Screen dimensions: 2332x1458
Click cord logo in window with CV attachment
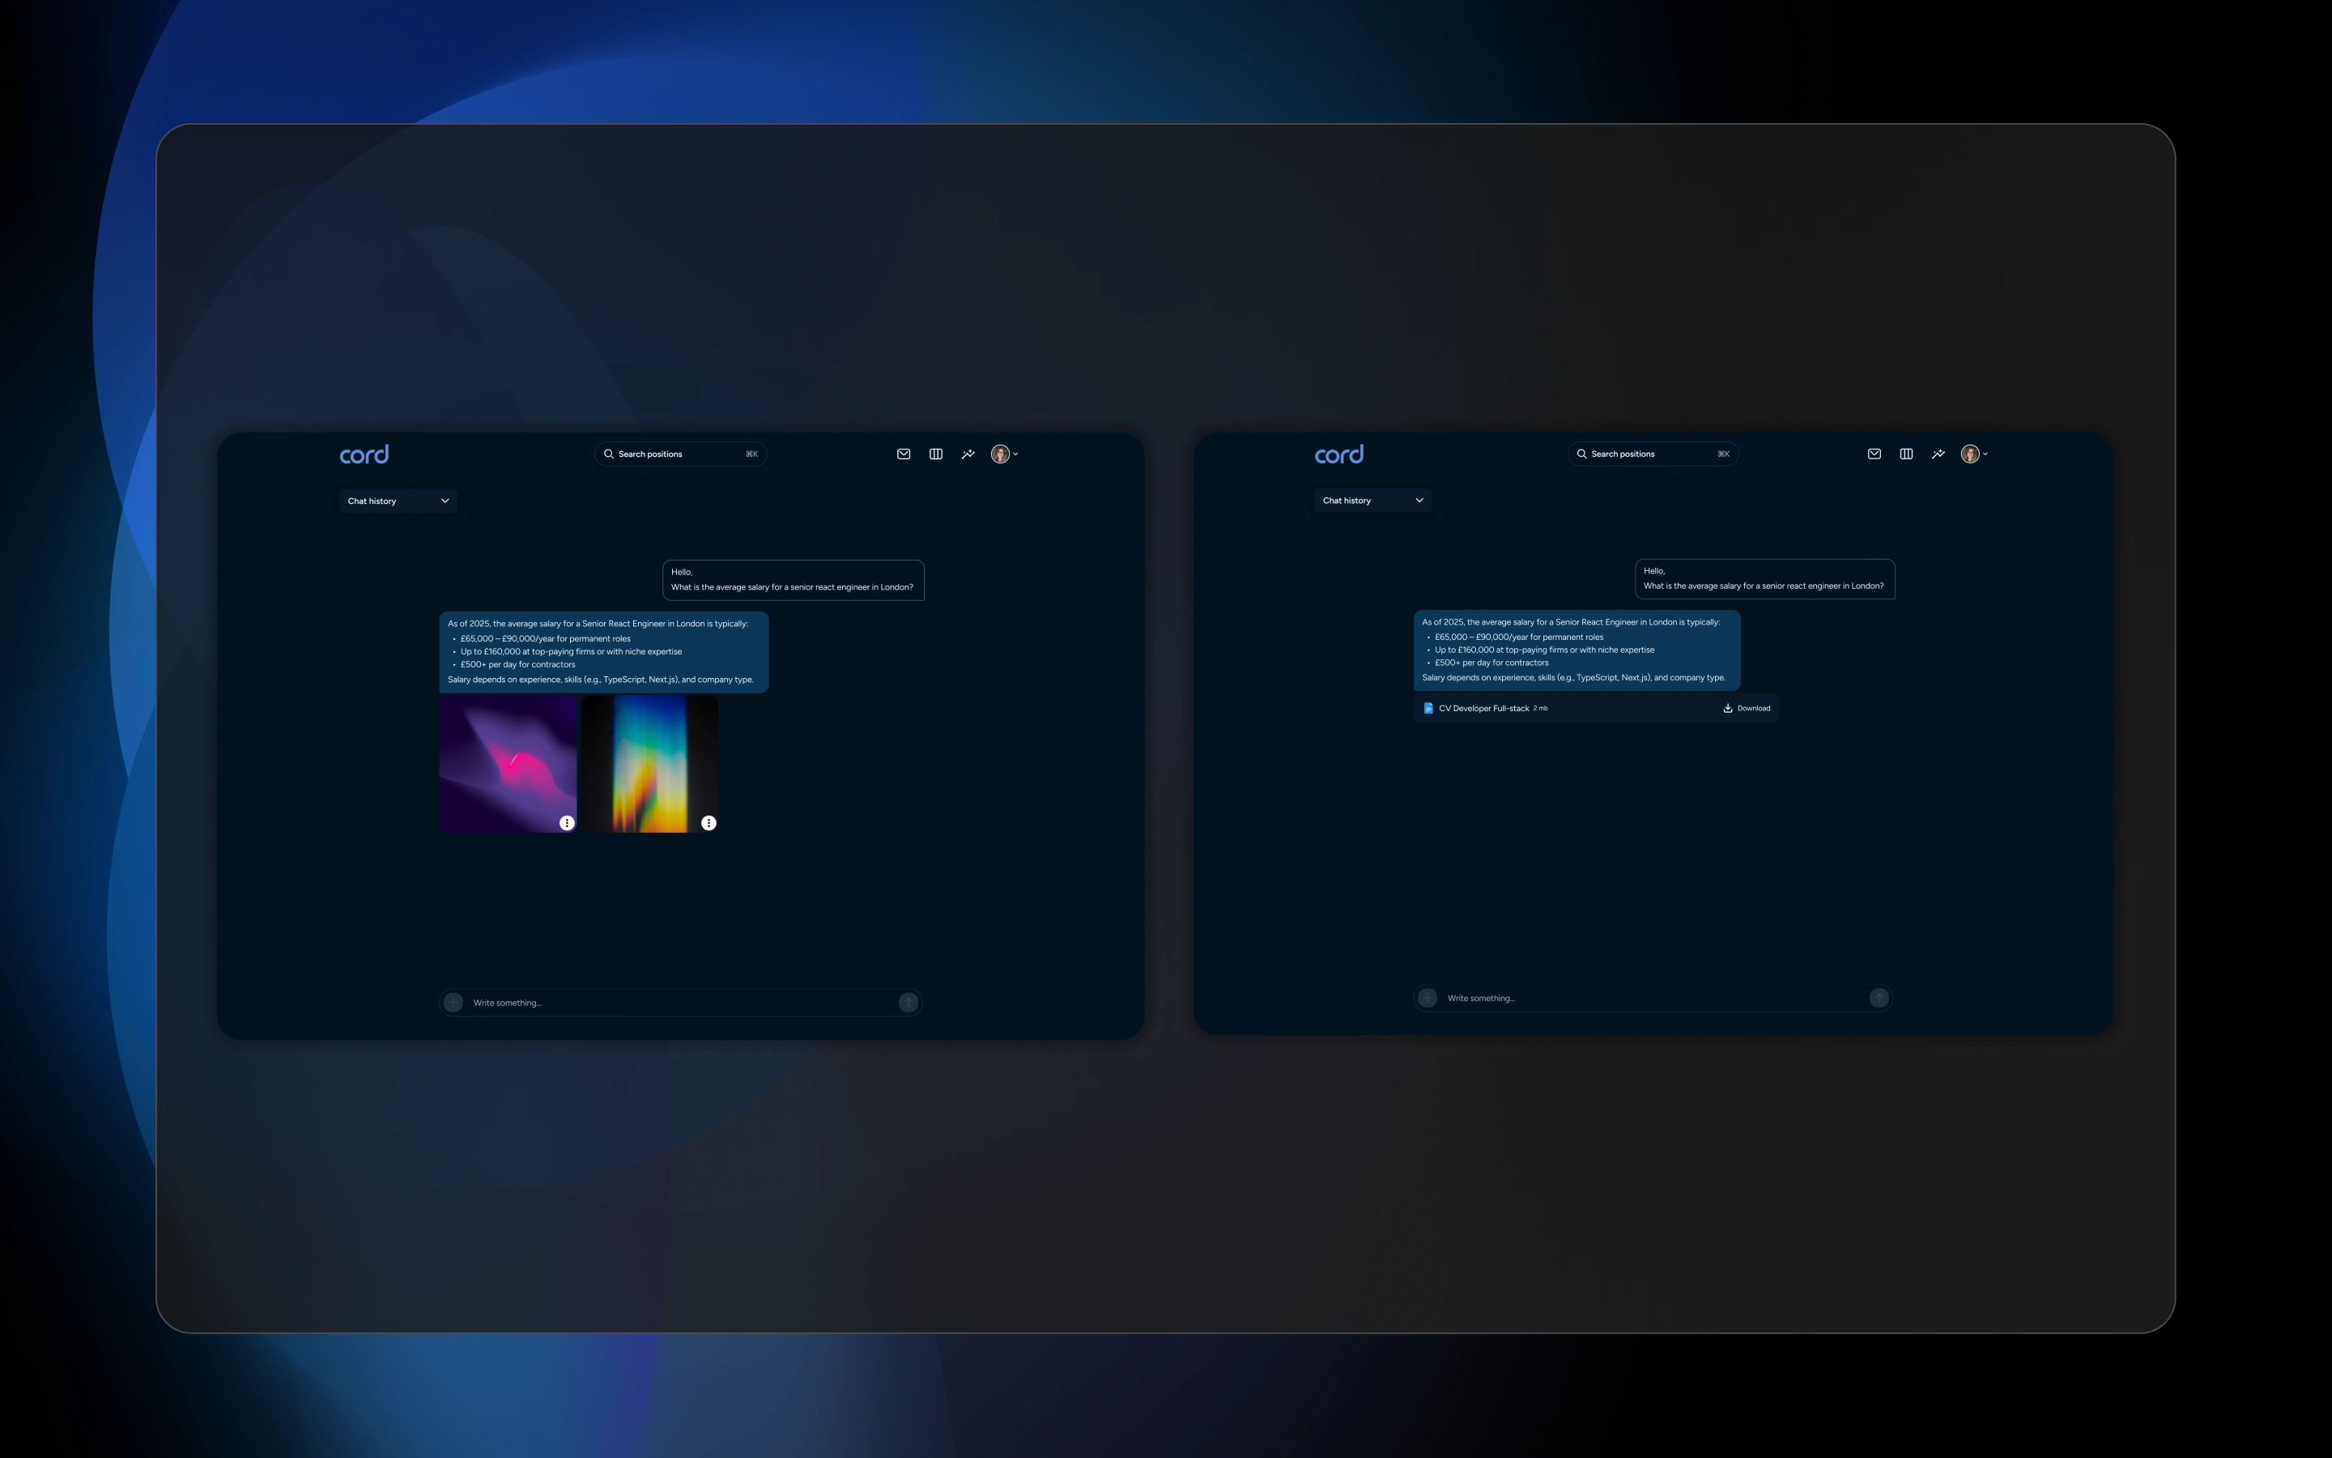click(1338, 454)
